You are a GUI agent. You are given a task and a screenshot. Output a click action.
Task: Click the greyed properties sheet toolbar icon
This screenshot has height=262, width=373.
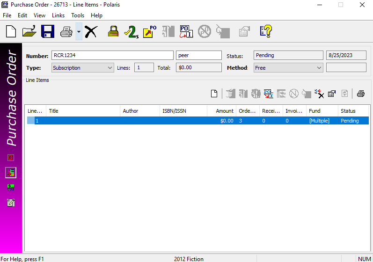pos(244,31)
